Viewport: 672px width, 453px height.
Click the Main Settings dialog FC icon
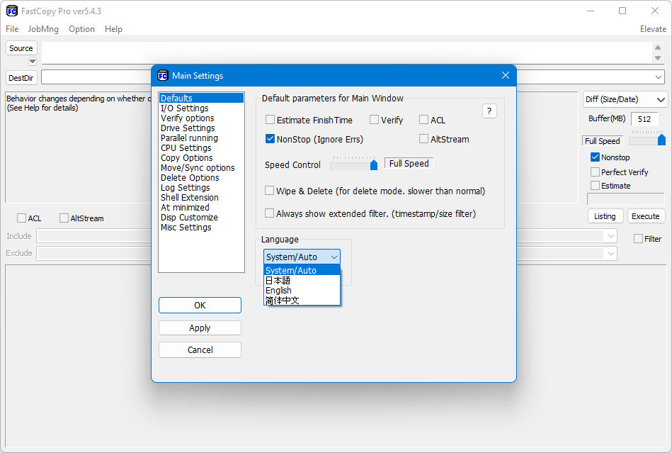pos(163,75)
